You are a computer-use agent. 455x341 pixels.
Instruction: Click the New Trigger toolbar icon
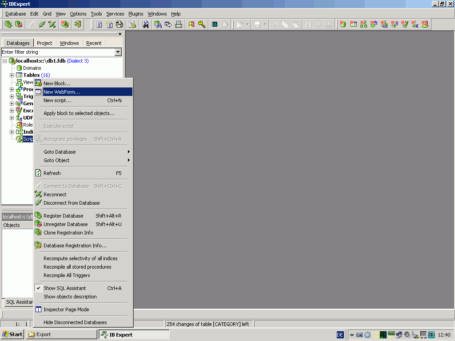pyautogui.click(x=384, y=24)
